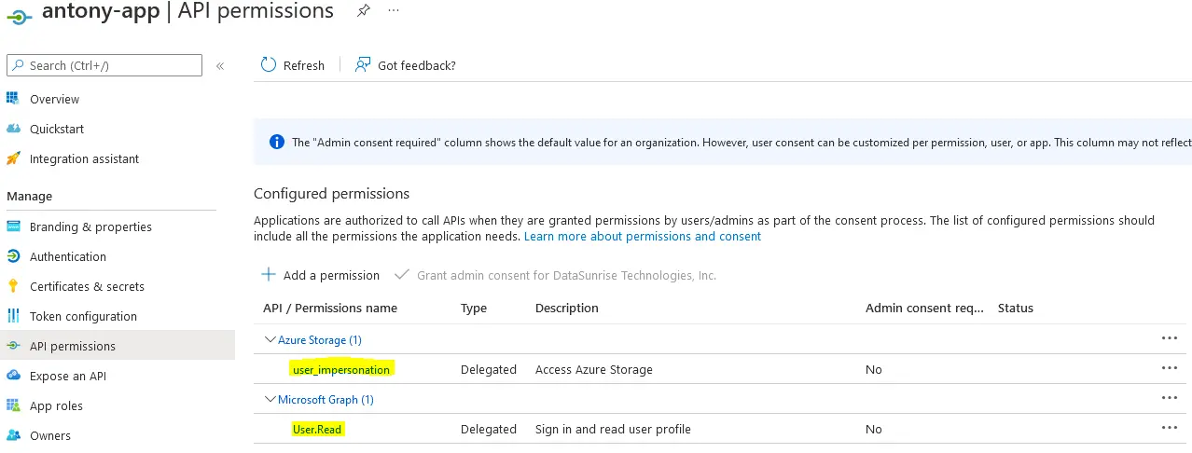Collapse the Microsoft Graph (1) group
The image size is (1192, 453).
click(x=270, y=400)
